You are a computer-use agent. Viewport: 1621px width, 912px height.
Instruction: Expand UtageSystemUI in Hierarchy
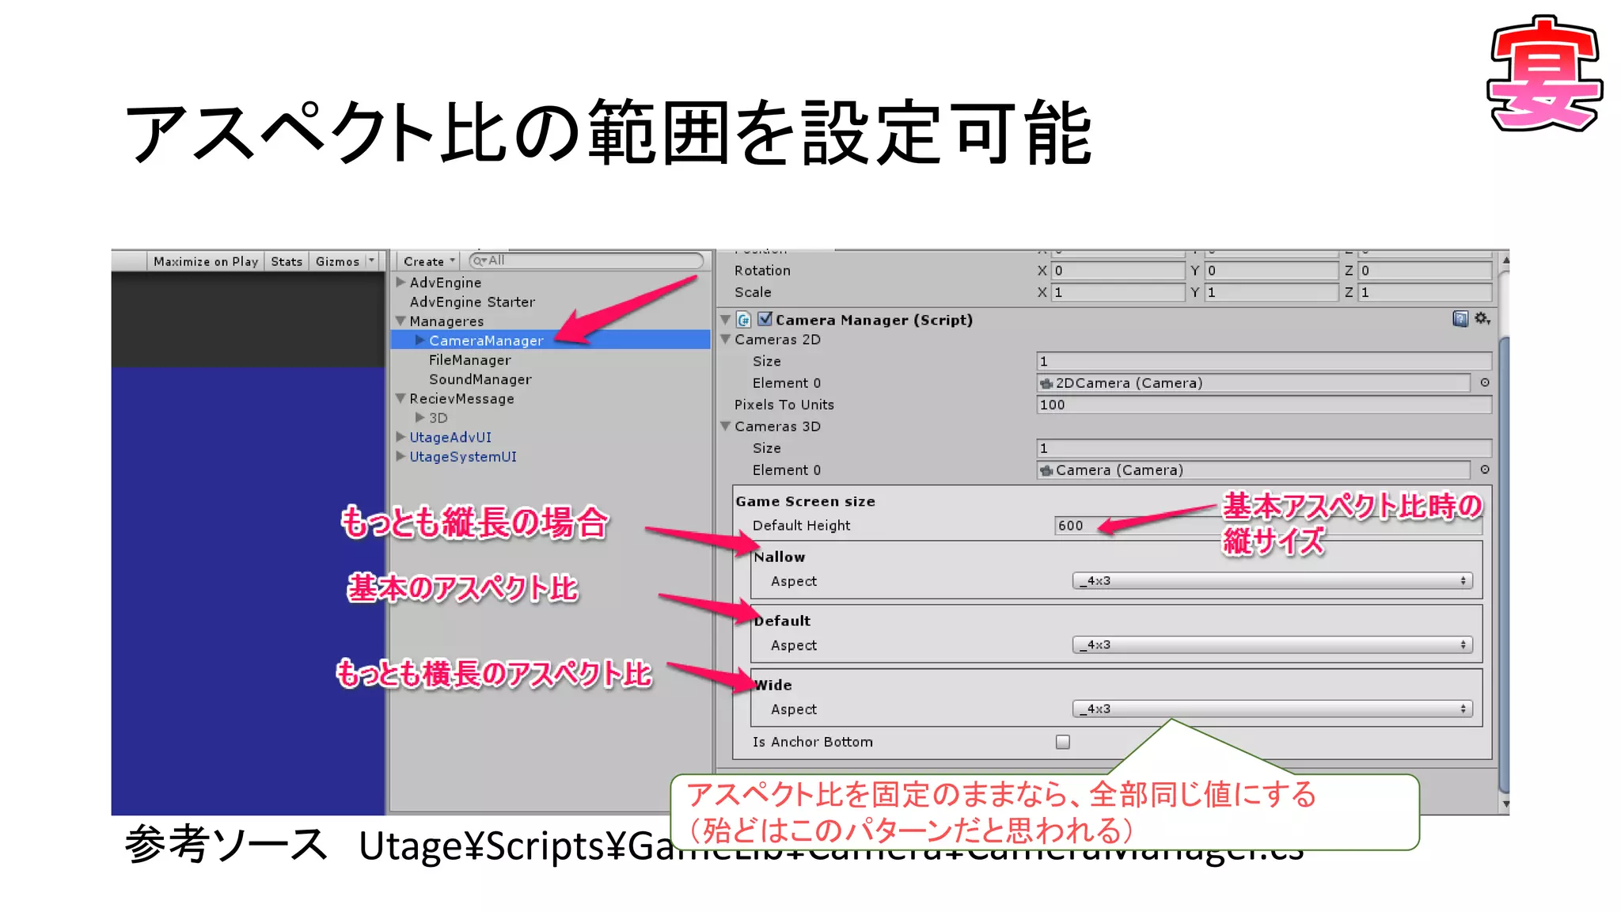[401, 456]
